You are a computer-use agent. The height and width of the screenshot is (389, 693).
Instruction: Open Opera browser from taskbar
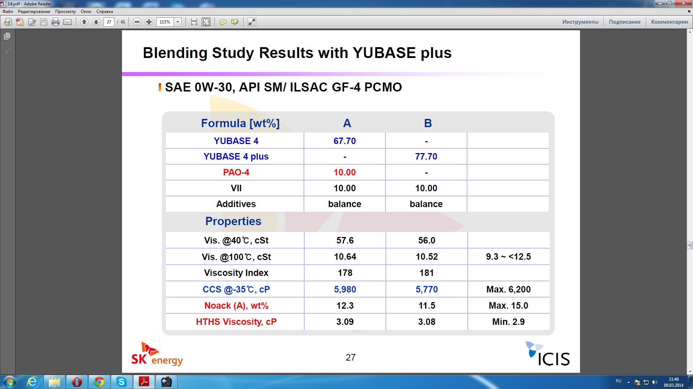[77, 381]
